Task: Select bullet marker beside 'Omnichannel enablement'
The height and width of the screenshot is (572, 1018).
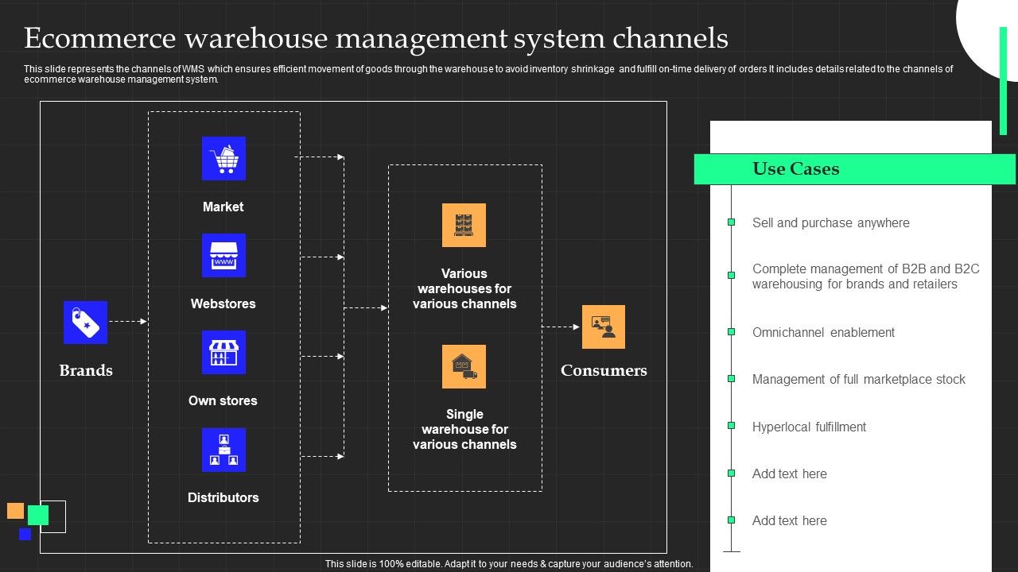Action: pyautogui.click(x=731, y=331)
